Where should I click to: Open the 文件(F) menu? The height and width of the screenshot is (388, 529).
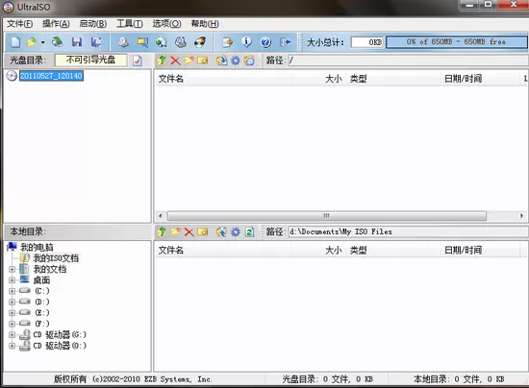(x=20, y=24)
